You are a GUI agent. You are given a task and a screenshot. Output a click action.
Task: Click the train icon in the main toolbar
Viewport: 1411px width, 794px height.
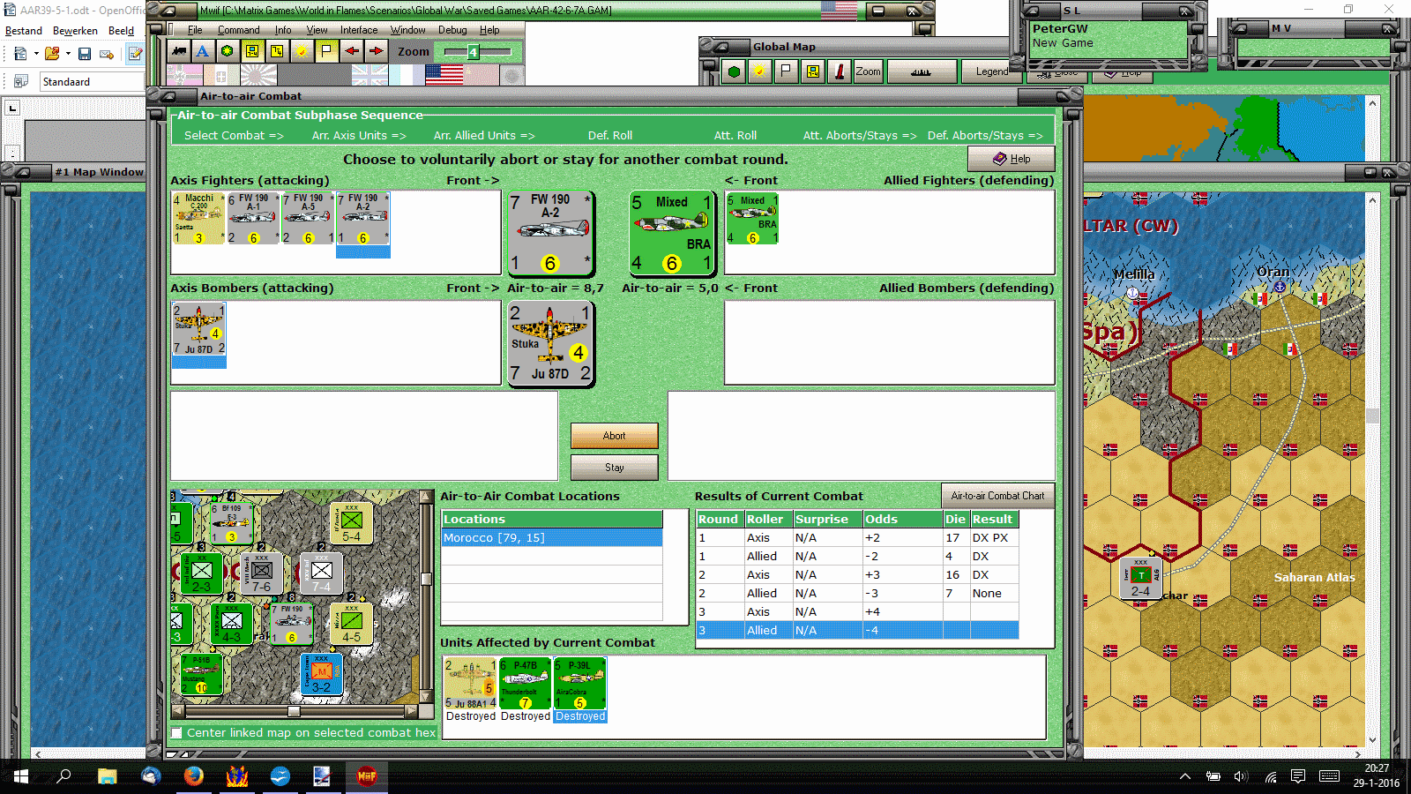179,51
